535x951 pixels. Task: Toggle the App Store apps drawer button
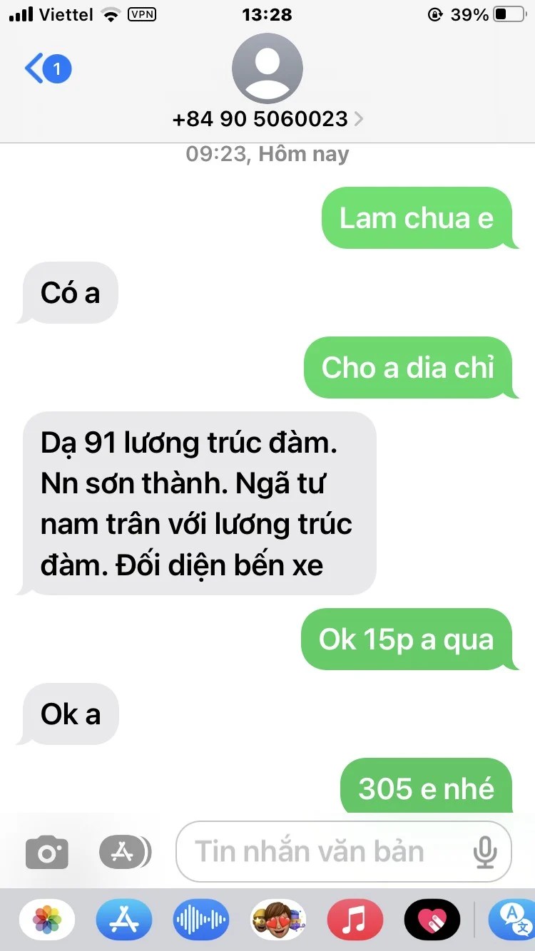pyautogui.click(x=126, y=851)
